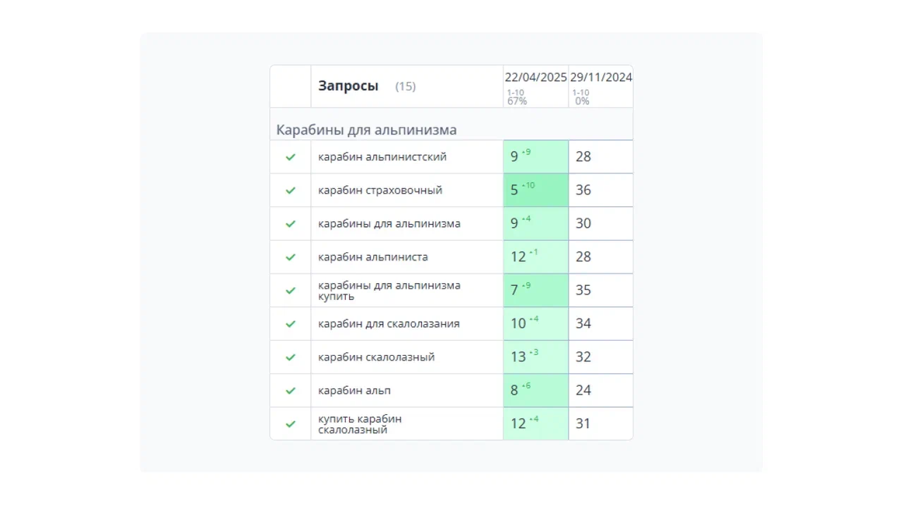Select the 22/04/2025 date column header
This screenshot has height=505, width=903.
535,77
